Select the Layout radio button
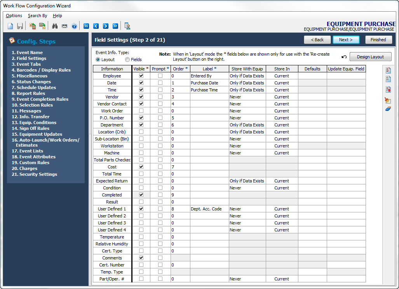Screen dimensions: 399x289 [x=98, y=60]
